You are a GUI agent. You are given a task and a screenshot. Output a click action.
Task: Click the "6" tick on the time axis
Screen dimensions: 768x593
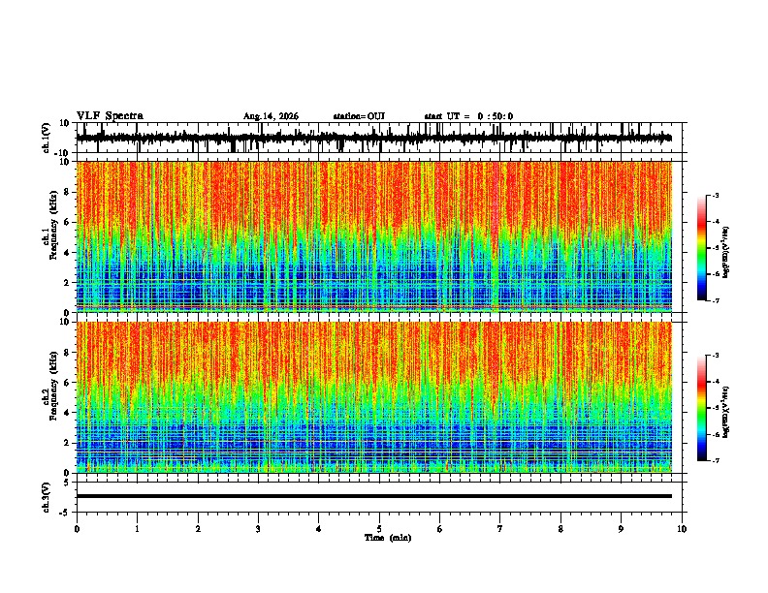[440, 529]
